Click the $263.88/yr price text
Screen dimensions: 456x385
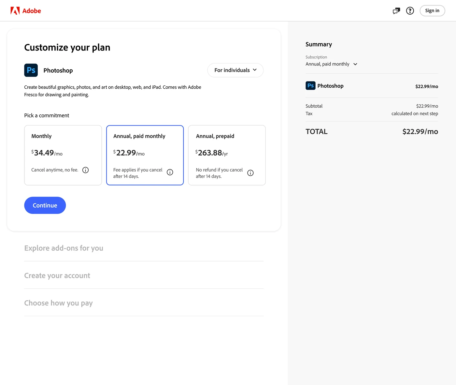click(x=212, y=153)
